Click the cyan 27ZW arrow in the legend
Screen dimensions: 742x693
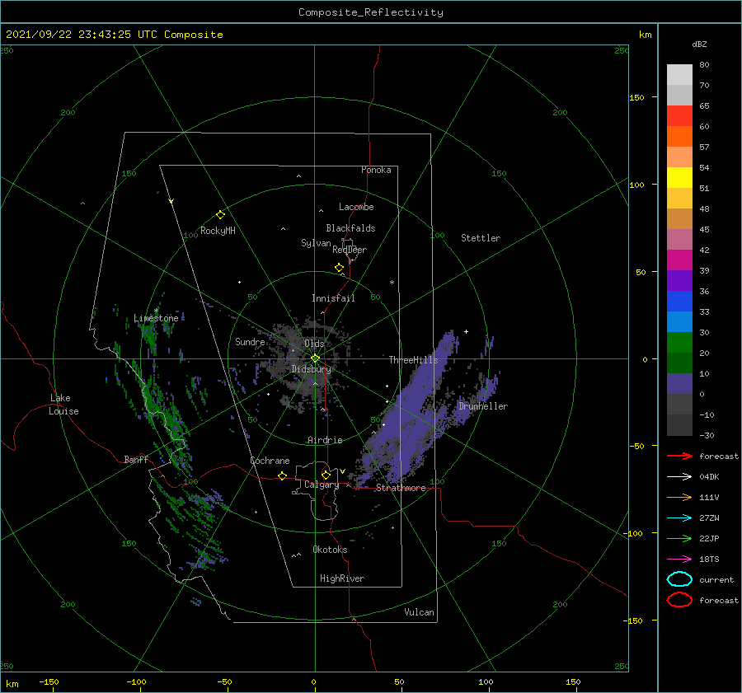coord(679,518)
